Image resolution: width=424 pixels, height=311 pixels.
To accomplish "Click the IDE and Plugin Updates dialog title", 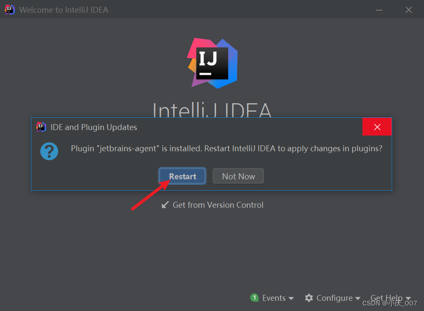I will coord(93,127).
